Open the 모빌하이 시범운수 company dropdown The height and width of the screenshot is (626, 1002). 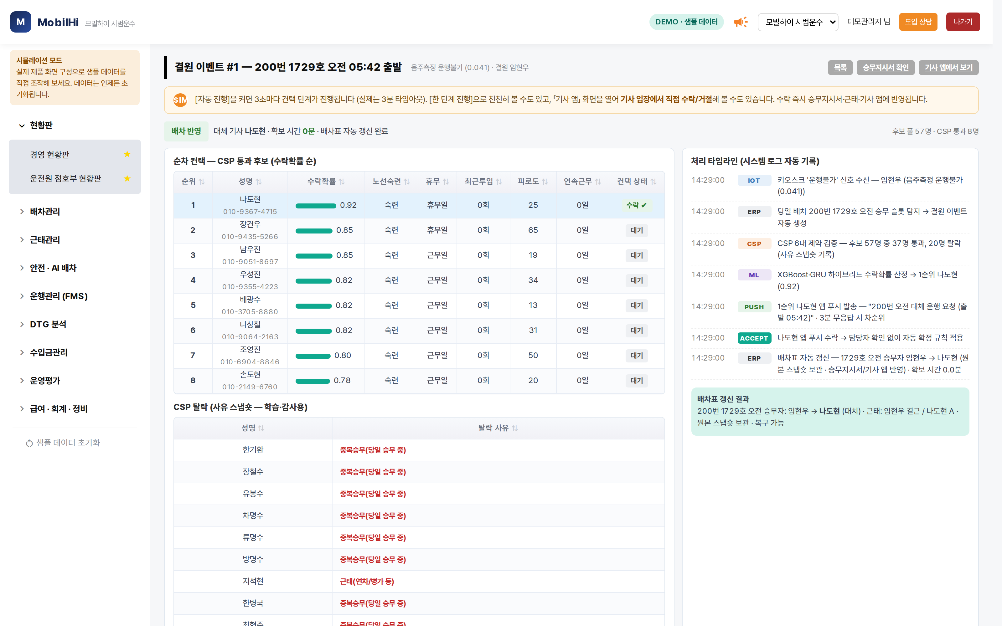[x=798, y=22]
